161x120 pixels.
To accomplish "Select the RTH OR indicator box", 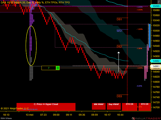I will 145,107.
